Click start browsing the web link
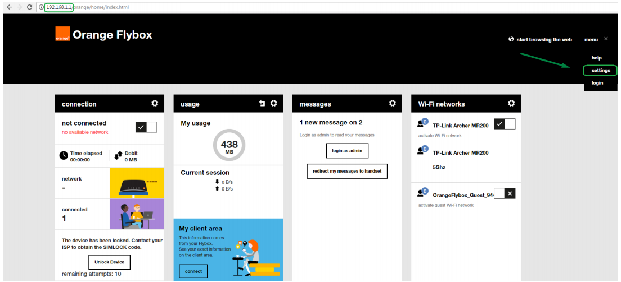 click(544, 39)
